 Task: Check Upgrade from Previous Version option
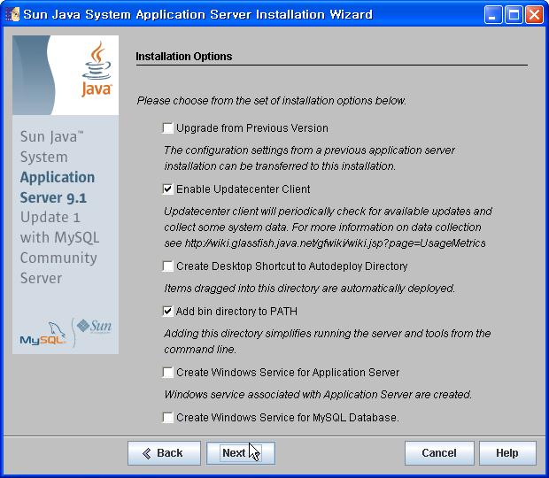click(x=167, y=128)
